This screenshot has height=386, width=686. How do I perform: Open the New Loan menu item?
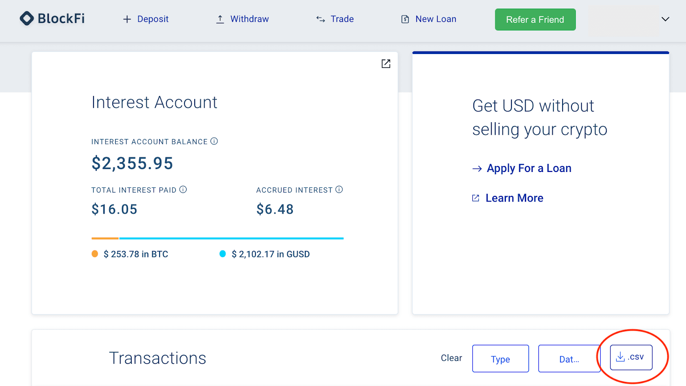429,19
